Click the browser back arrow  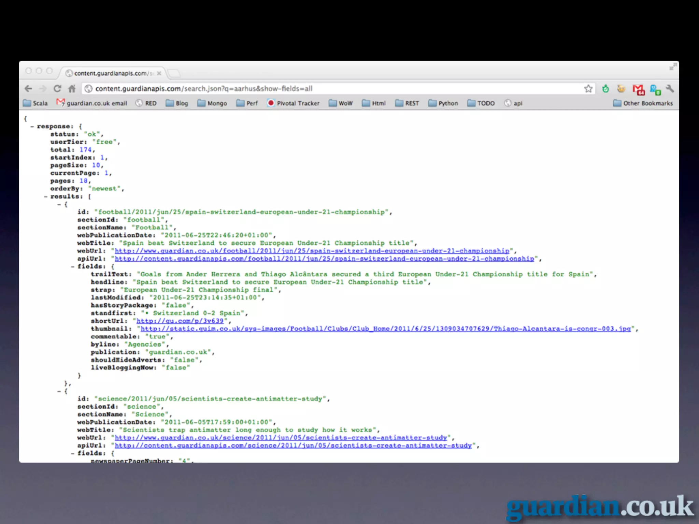[x=28, y=89]
